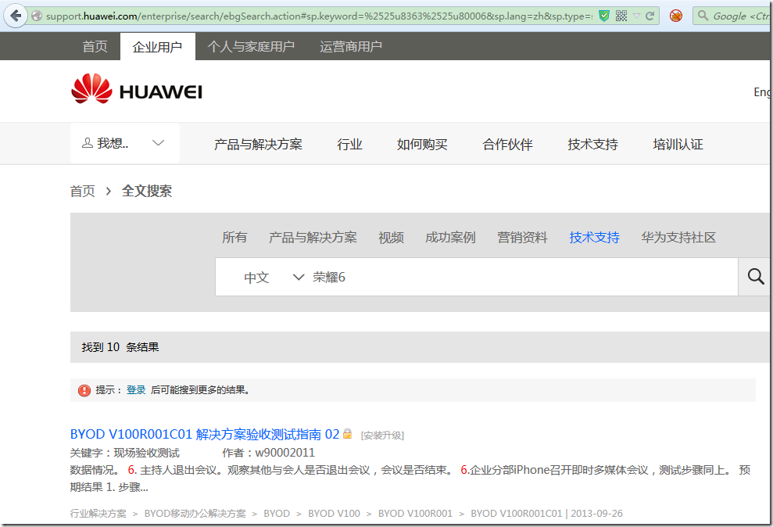
Task: Click the [安装升级] tag
Action: [x=382, y=436]
